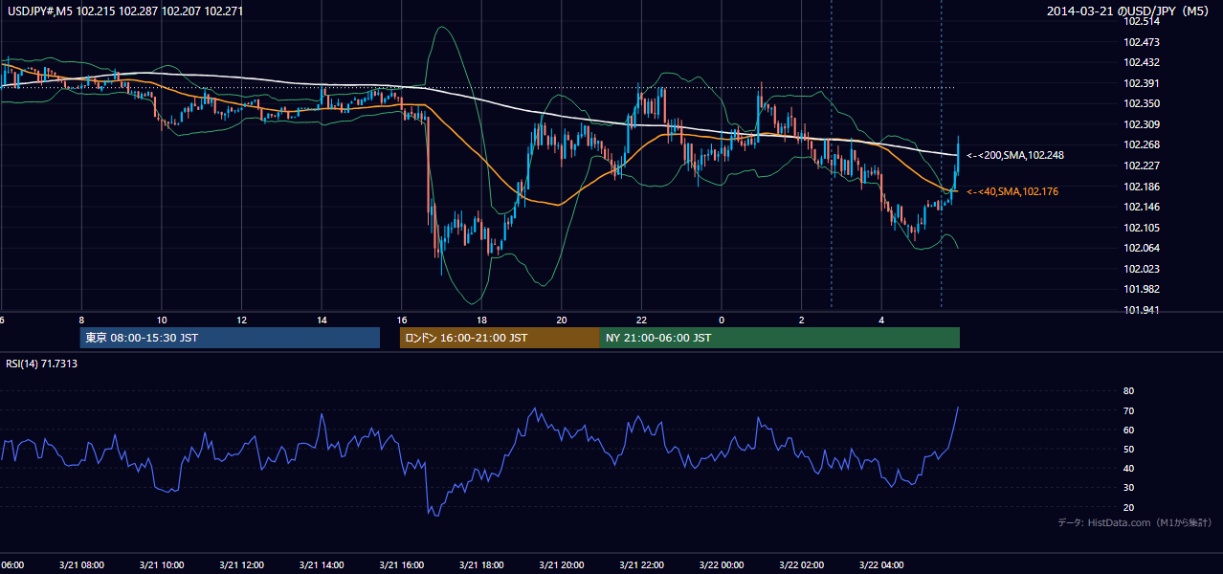This screenshot has height=574, width=1223.
Task: Click hour label 22 under price chart
Action: (641, 320)
